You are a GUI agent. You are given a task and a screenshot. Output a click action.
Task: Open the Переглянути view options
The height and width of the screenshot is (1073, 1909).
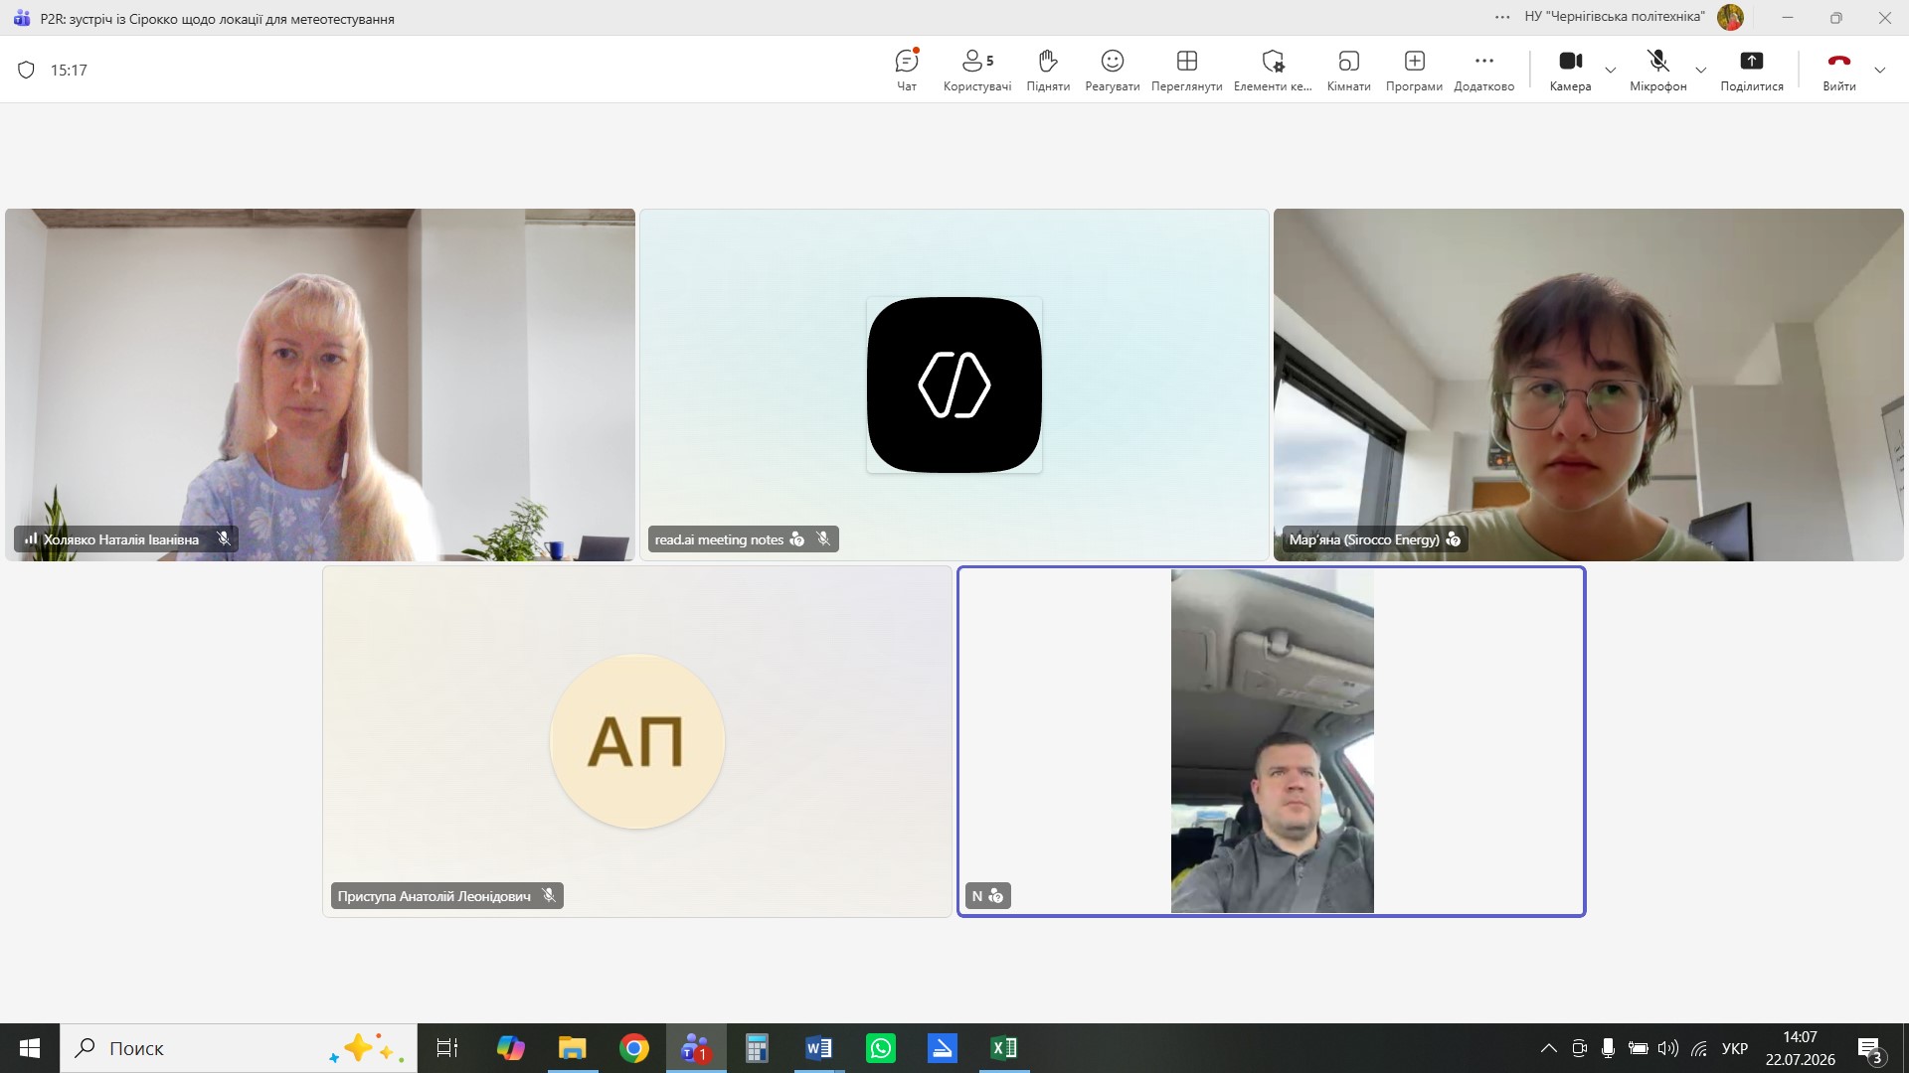(x=1186, y=70)
